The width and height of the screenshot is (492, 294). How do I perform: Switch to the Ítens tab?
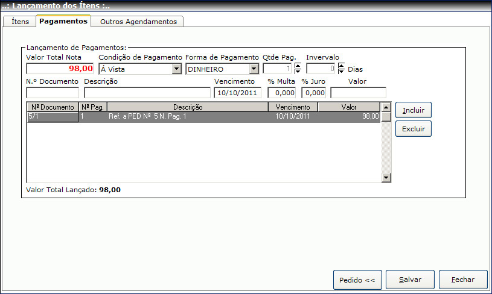(20, 22)
